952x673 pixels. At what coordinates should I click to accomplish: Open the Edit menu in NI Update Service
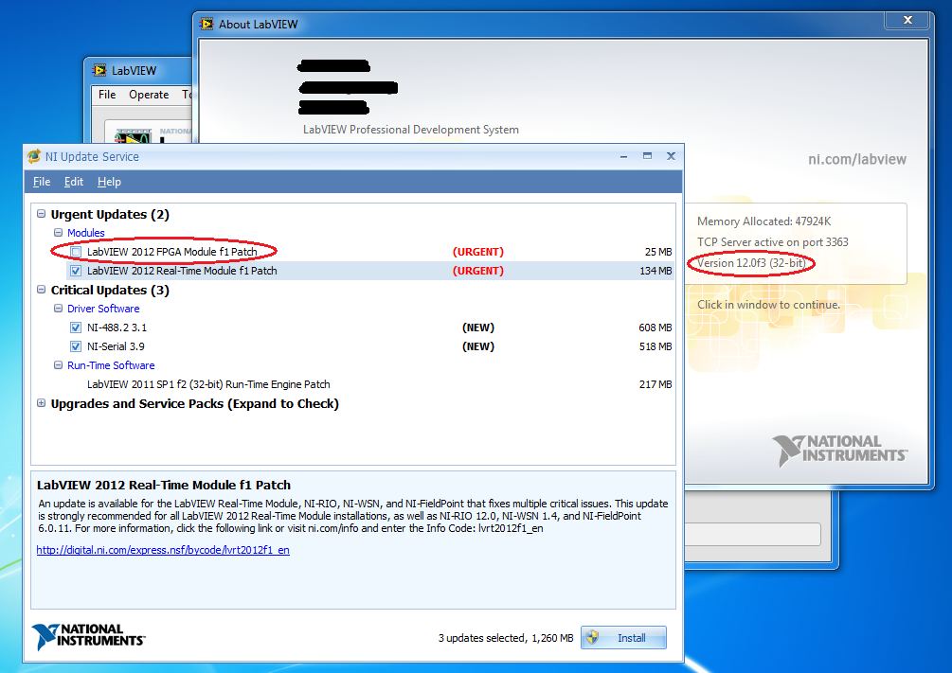click(x=74, y=182)
